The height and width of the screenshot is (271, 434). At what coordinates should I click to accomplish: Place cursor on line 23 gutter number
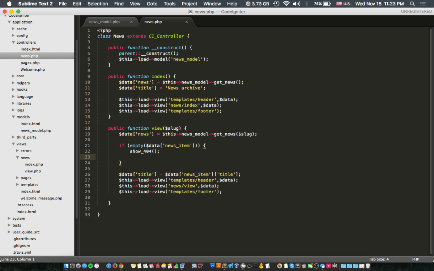pyautogui.click(x=87, y=157)
